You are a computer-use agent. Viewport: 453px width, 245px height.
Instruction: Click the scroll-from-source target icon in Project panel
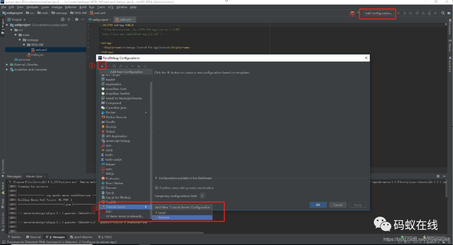click(62, 19)
